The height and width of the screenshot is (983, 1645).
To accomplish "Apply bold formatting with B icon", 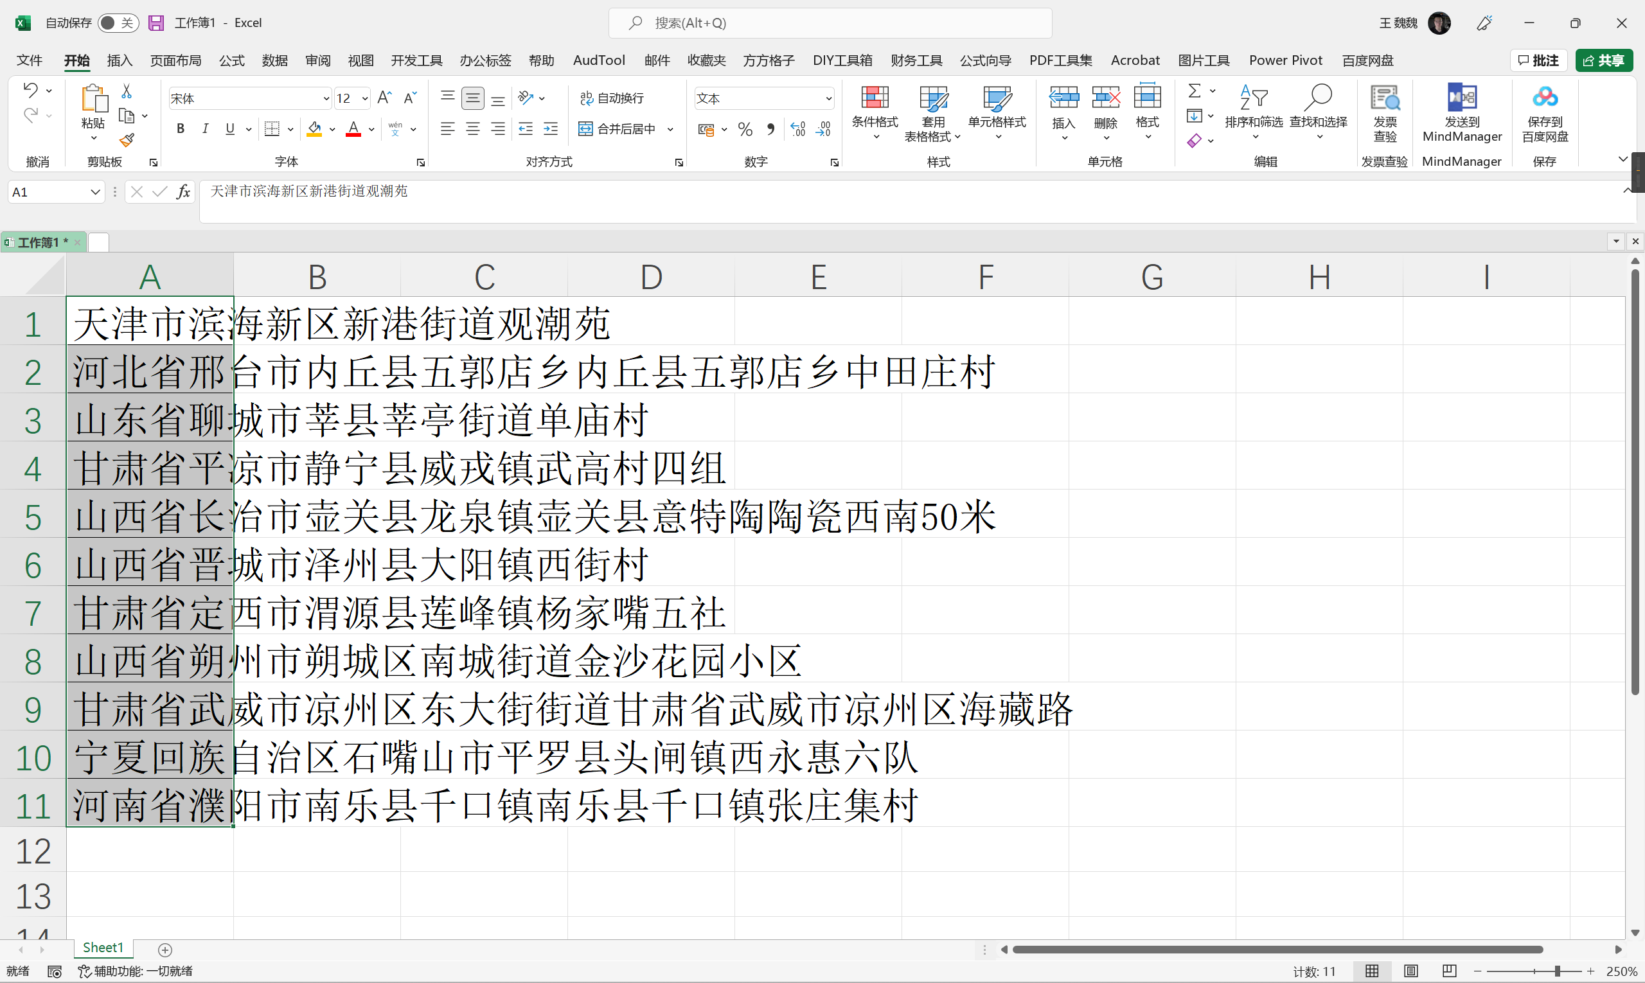I will pyautogui.click(x=180, y=128).
